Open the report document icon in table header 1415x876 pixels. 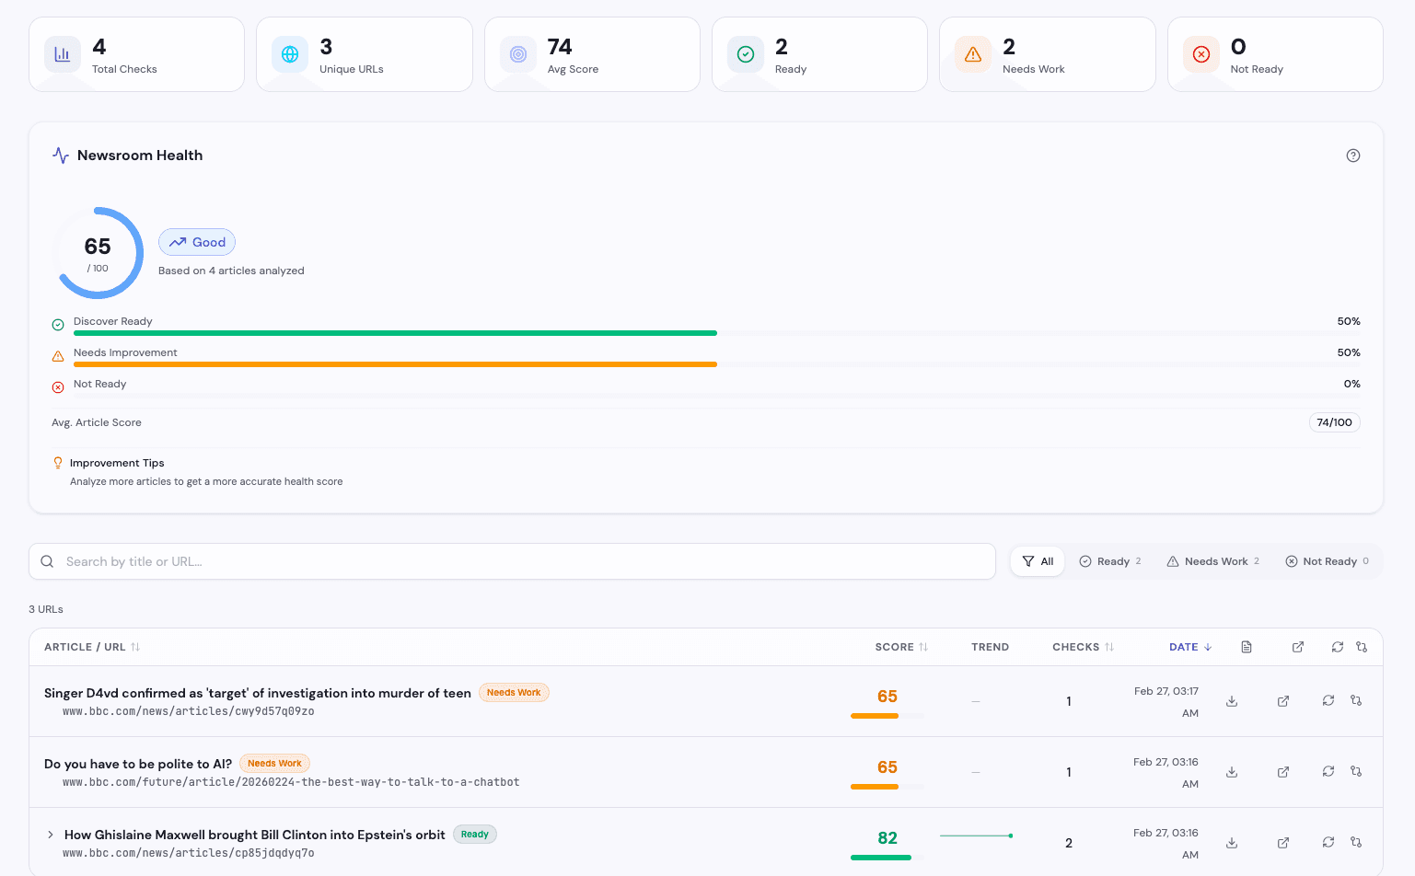(1247, 647)
